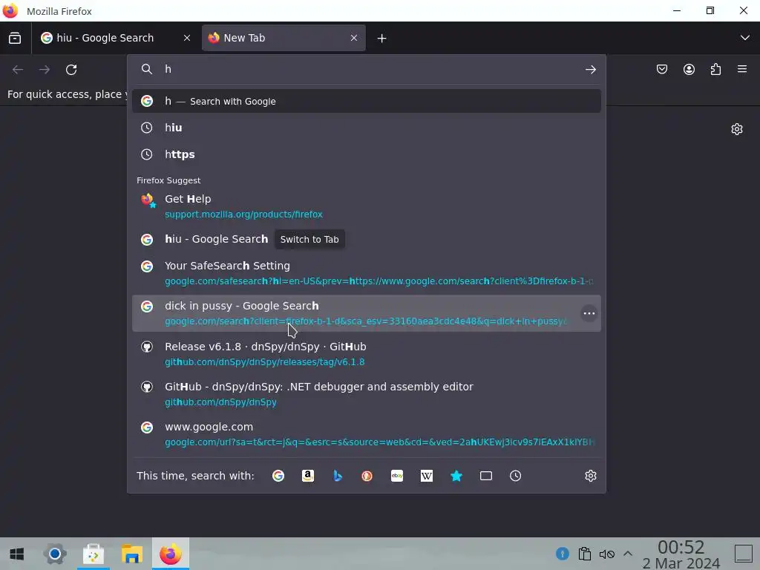Open Get Help support.mozilla.org suggestion

[x=367, y=206]
